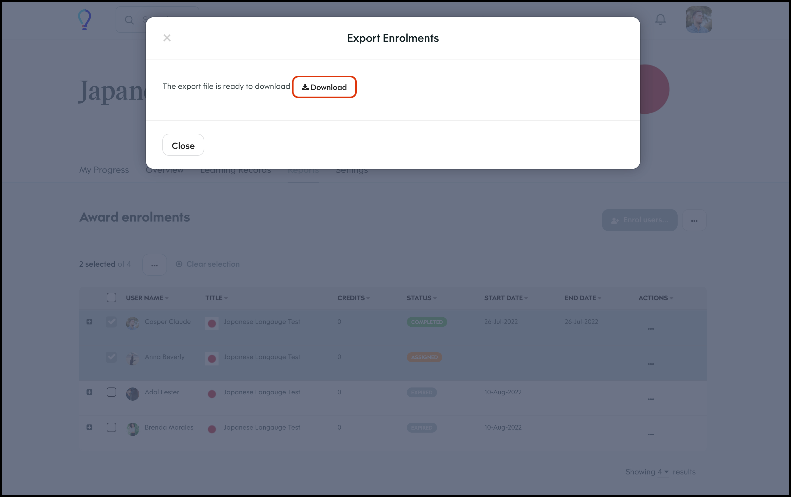Open user profile avatar menu
Image resolution: width=791 pixels, height=497 pixels.
click(699, 20)
